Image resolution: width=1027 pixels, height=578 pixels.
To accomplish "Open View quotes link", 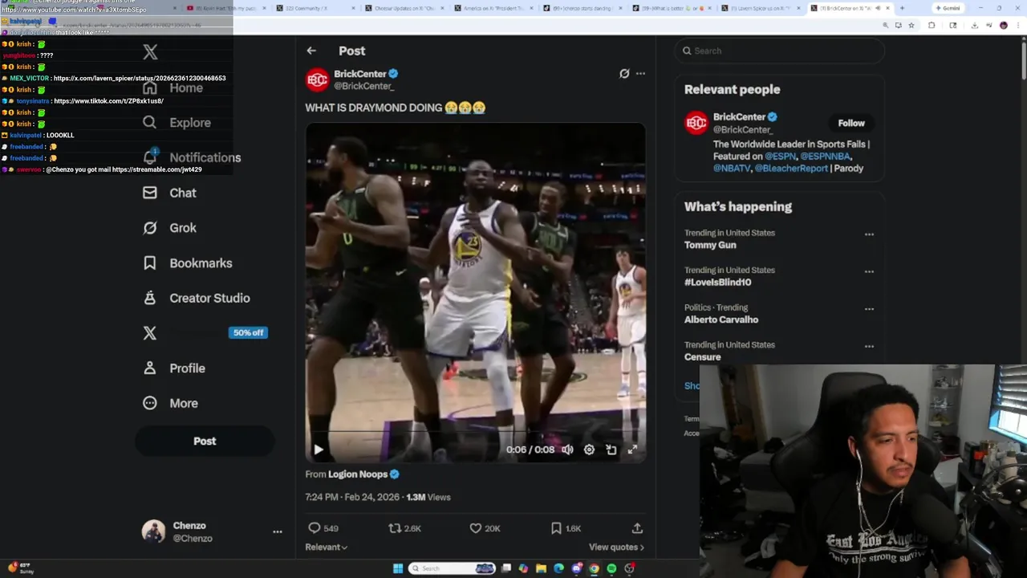I will [x=616, y=547].
